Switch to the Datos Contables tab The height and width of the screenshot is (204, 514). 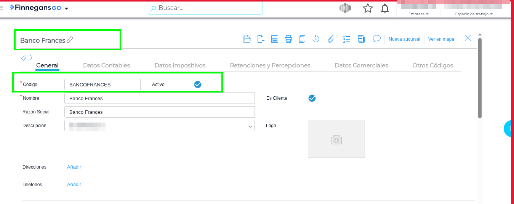pyautogui.click(x=106, y=65)
